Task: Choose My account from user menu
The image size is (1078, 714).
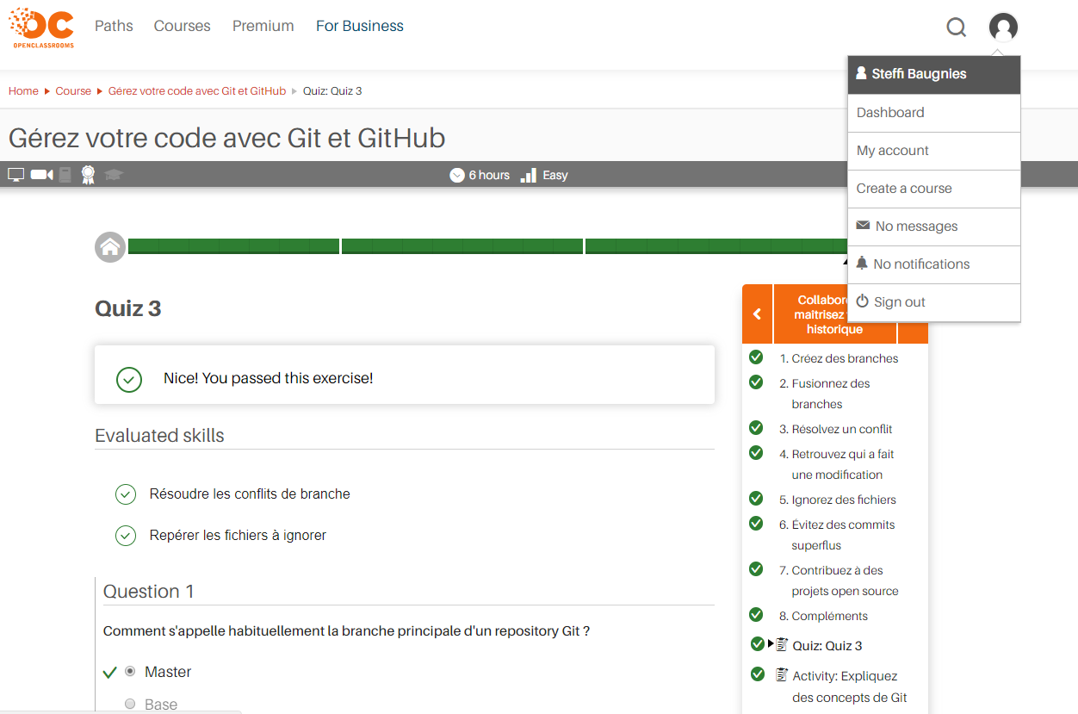Action: coord(934,151)
